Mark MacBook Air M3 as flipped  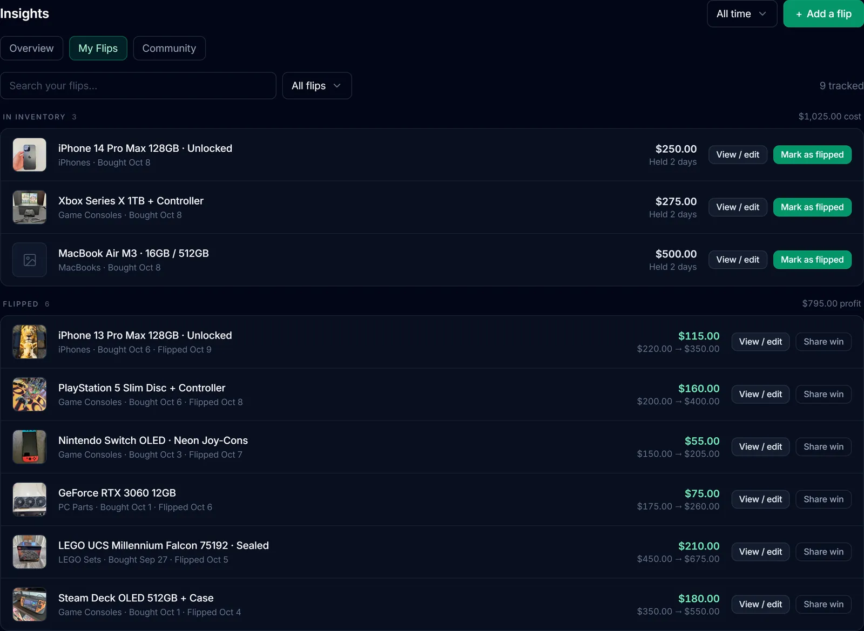coord(812,260)
